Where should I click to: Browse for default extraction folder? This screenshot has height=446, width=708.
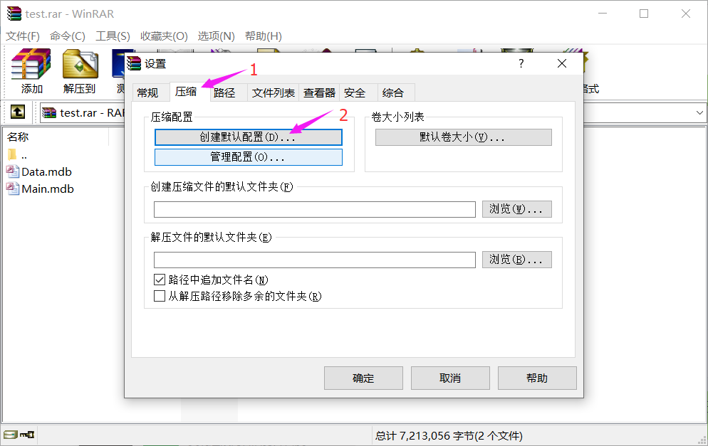coord(517,260)
